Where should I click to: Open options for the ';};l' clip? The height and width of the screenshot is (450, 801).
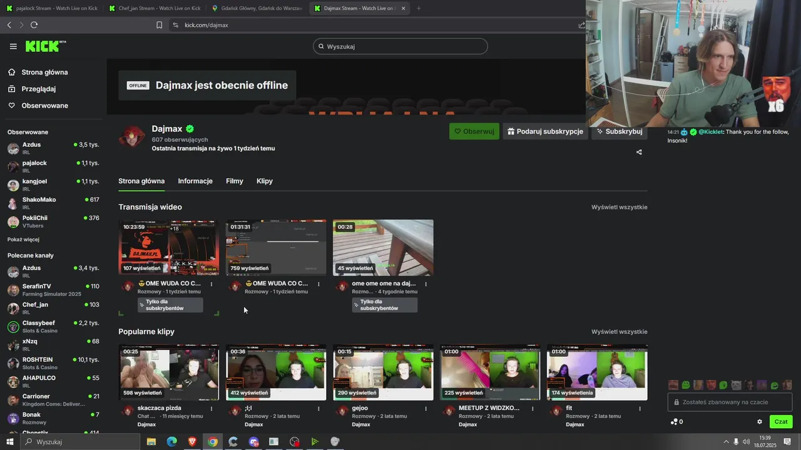click(x=319, y=409)
